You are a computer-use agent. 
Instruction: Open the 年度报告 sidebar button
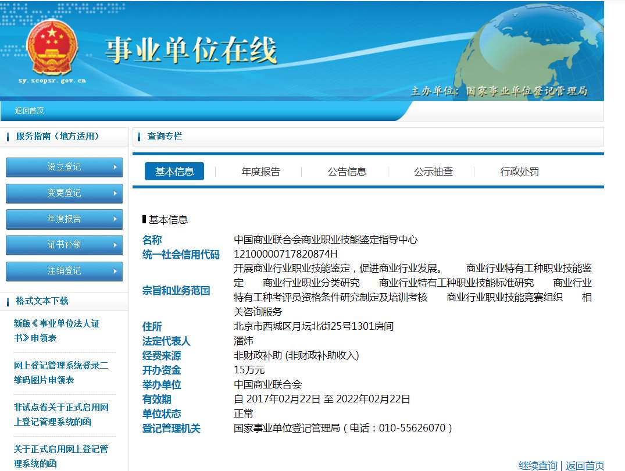pyautogui.click(x=64, y=219)
